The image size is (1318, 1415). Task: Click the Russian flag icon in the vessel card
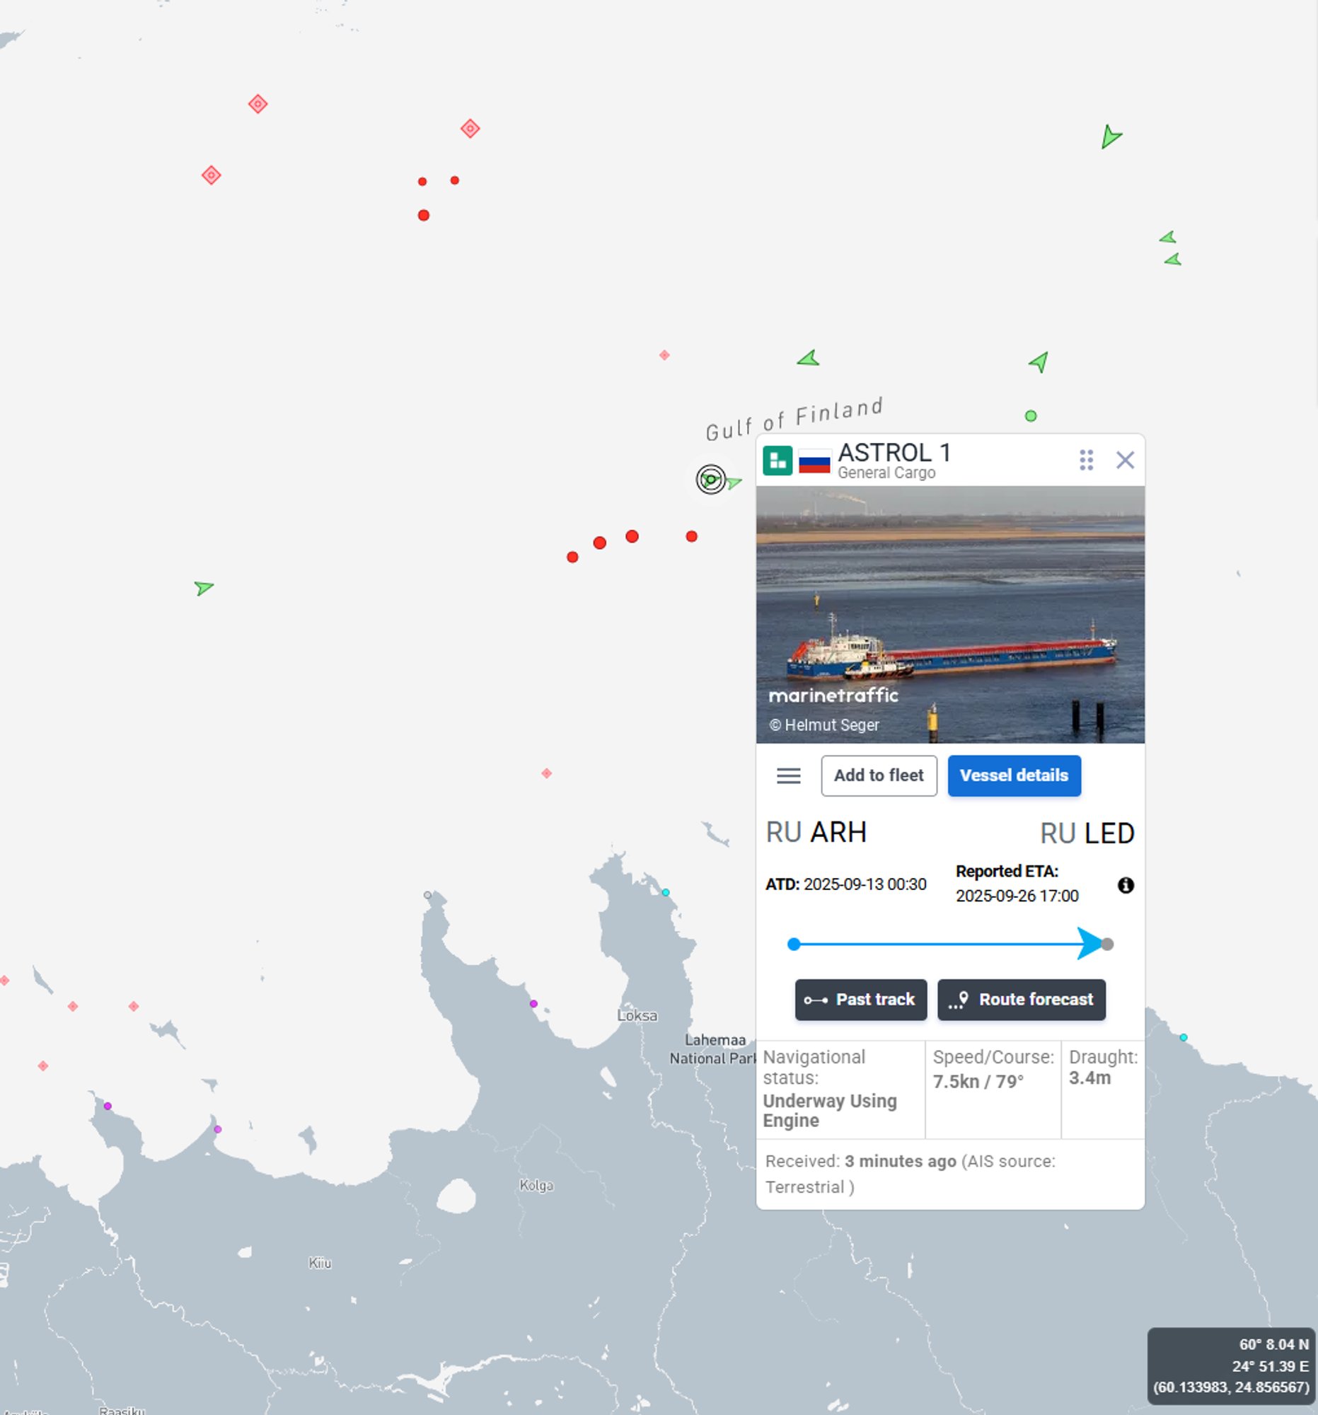[x=814, y=461]
